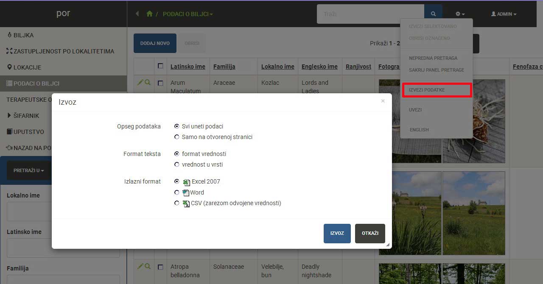The image size is (543, 284).
Task: Click pencil edit icon for Arum Maculatum
Action: pos(140,83)
